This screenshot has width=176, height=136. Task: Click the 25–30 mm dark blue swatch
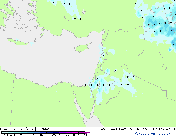(x=56, y=132)
